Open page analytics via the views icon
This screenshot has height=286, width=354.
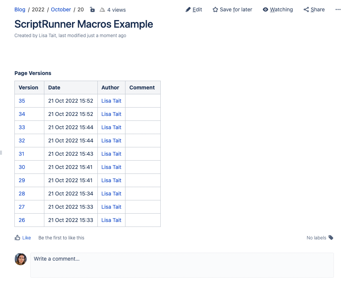(102, 10)
